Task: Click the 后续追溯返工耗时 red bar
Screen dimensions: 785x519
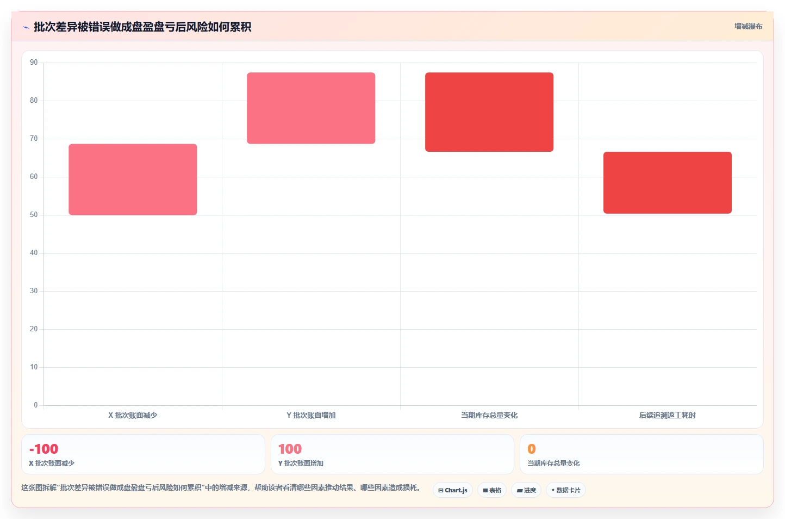Action: (x=668, y=183)
